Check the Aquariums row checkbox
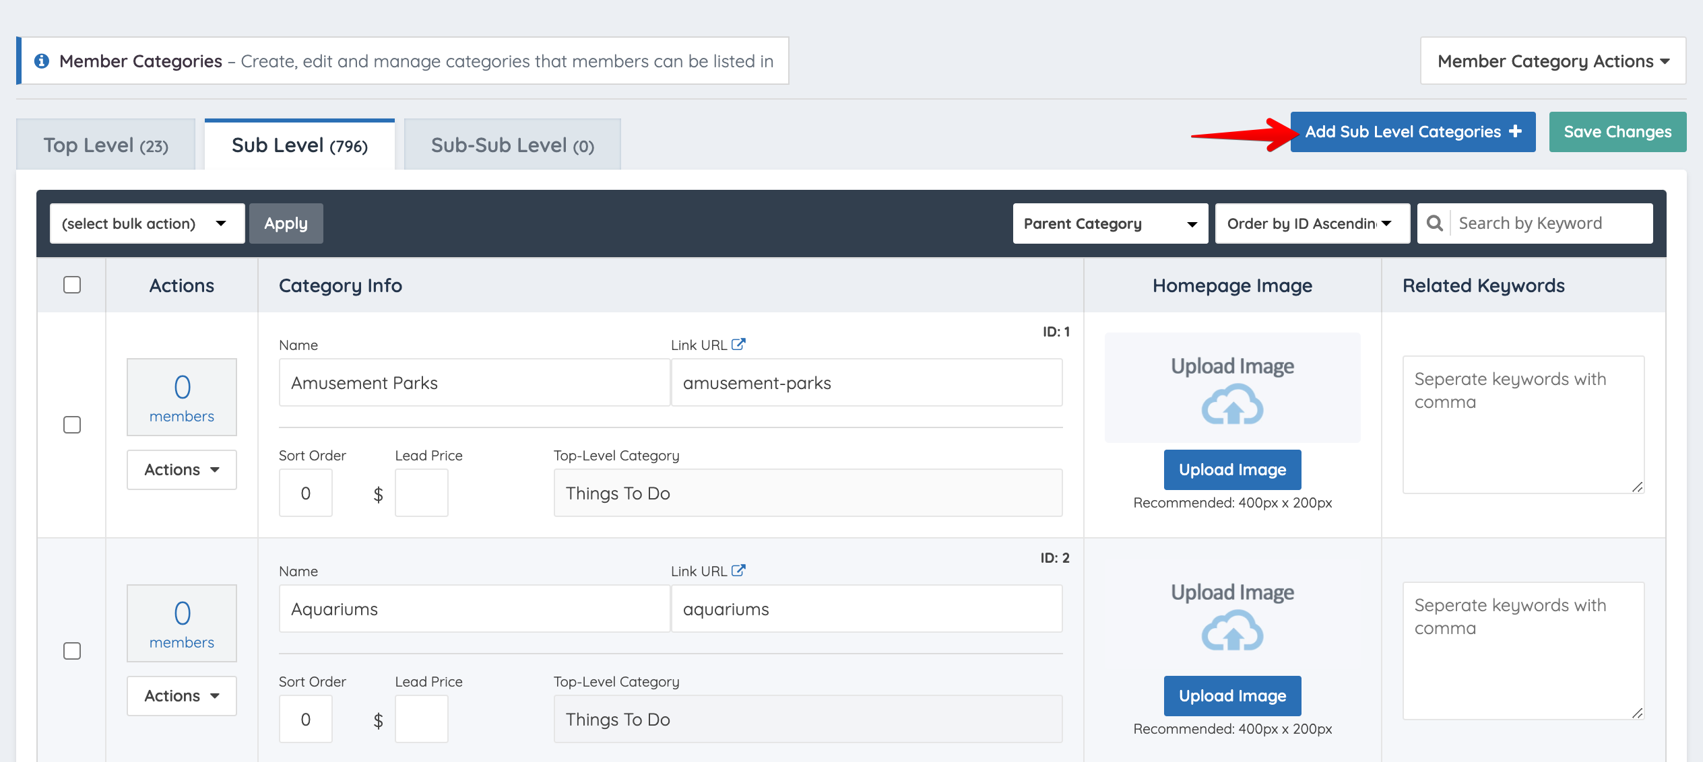The width and height of the screenshot is (1703, 762). click(72, 651)
